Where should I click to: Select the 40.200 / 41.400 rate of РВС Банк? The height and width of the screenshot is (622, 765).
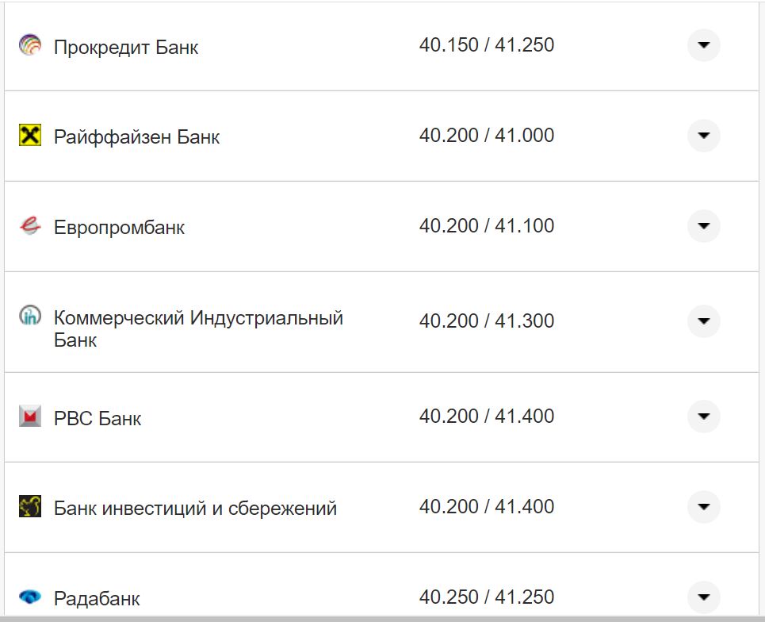pyautogui.click(x=488, y=416)
